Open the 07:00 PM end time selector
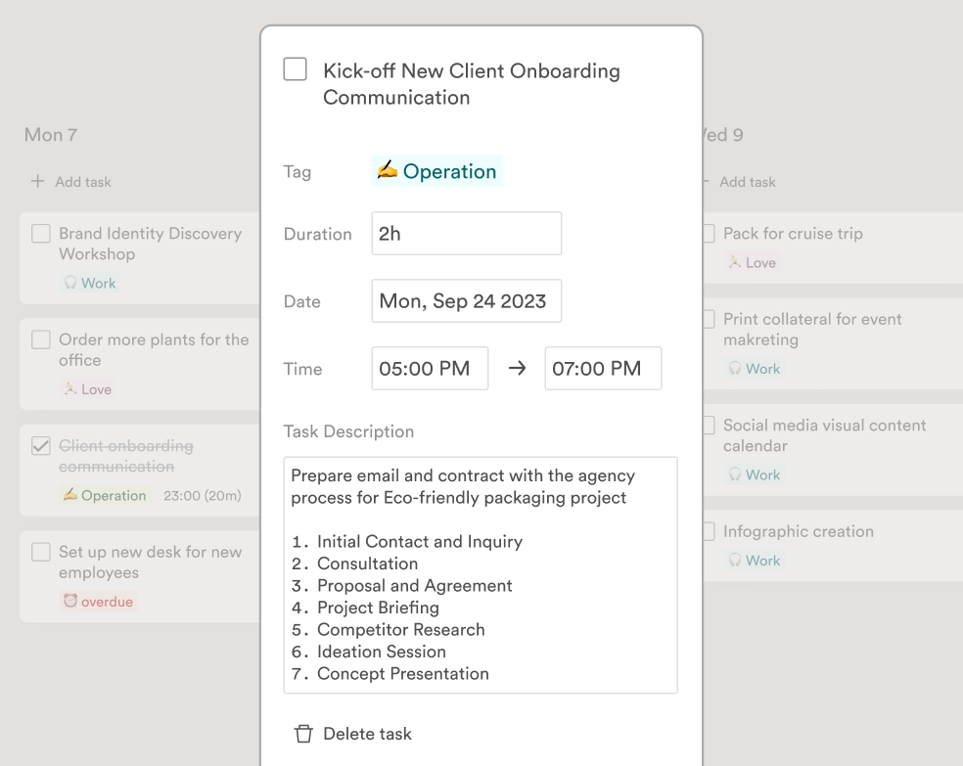The height and width of the screenshot is (766, 963). point(602,368)
